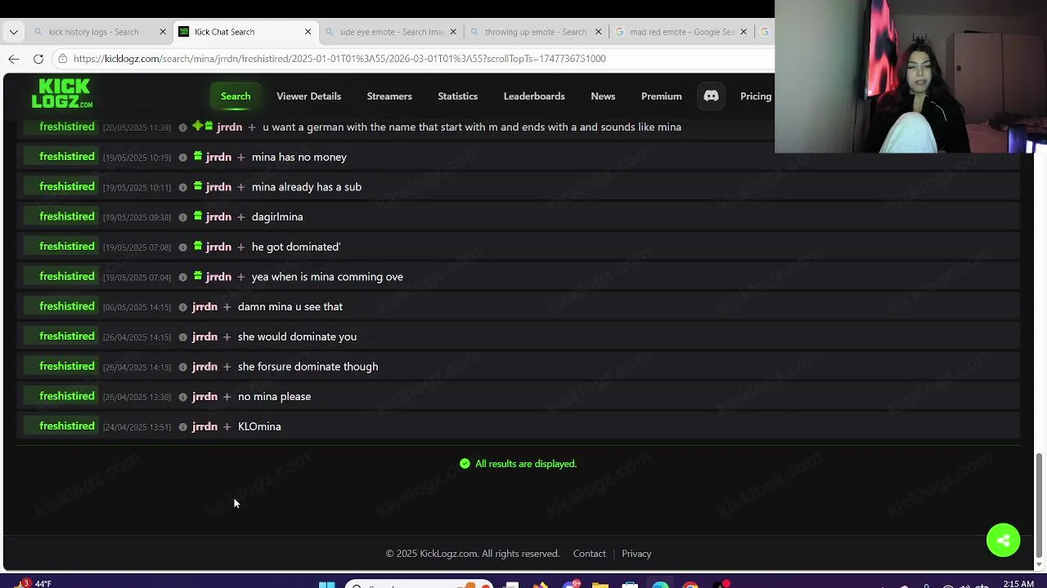Open info icon on 'mina has no money' row
The height and width of the screenshot is (588, 1047).
click(x=183, y=158)
